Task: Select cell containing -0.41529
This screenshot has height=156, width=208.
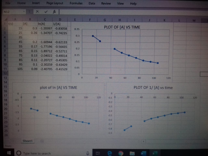Action: click(60, 69)
